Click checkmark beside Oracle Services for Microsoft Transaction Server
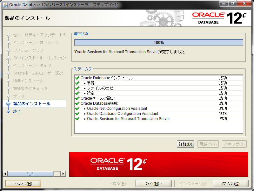254x191 pixels. point(77,118)
